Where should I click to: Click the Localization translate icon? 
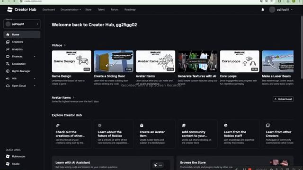click(8, 64)
